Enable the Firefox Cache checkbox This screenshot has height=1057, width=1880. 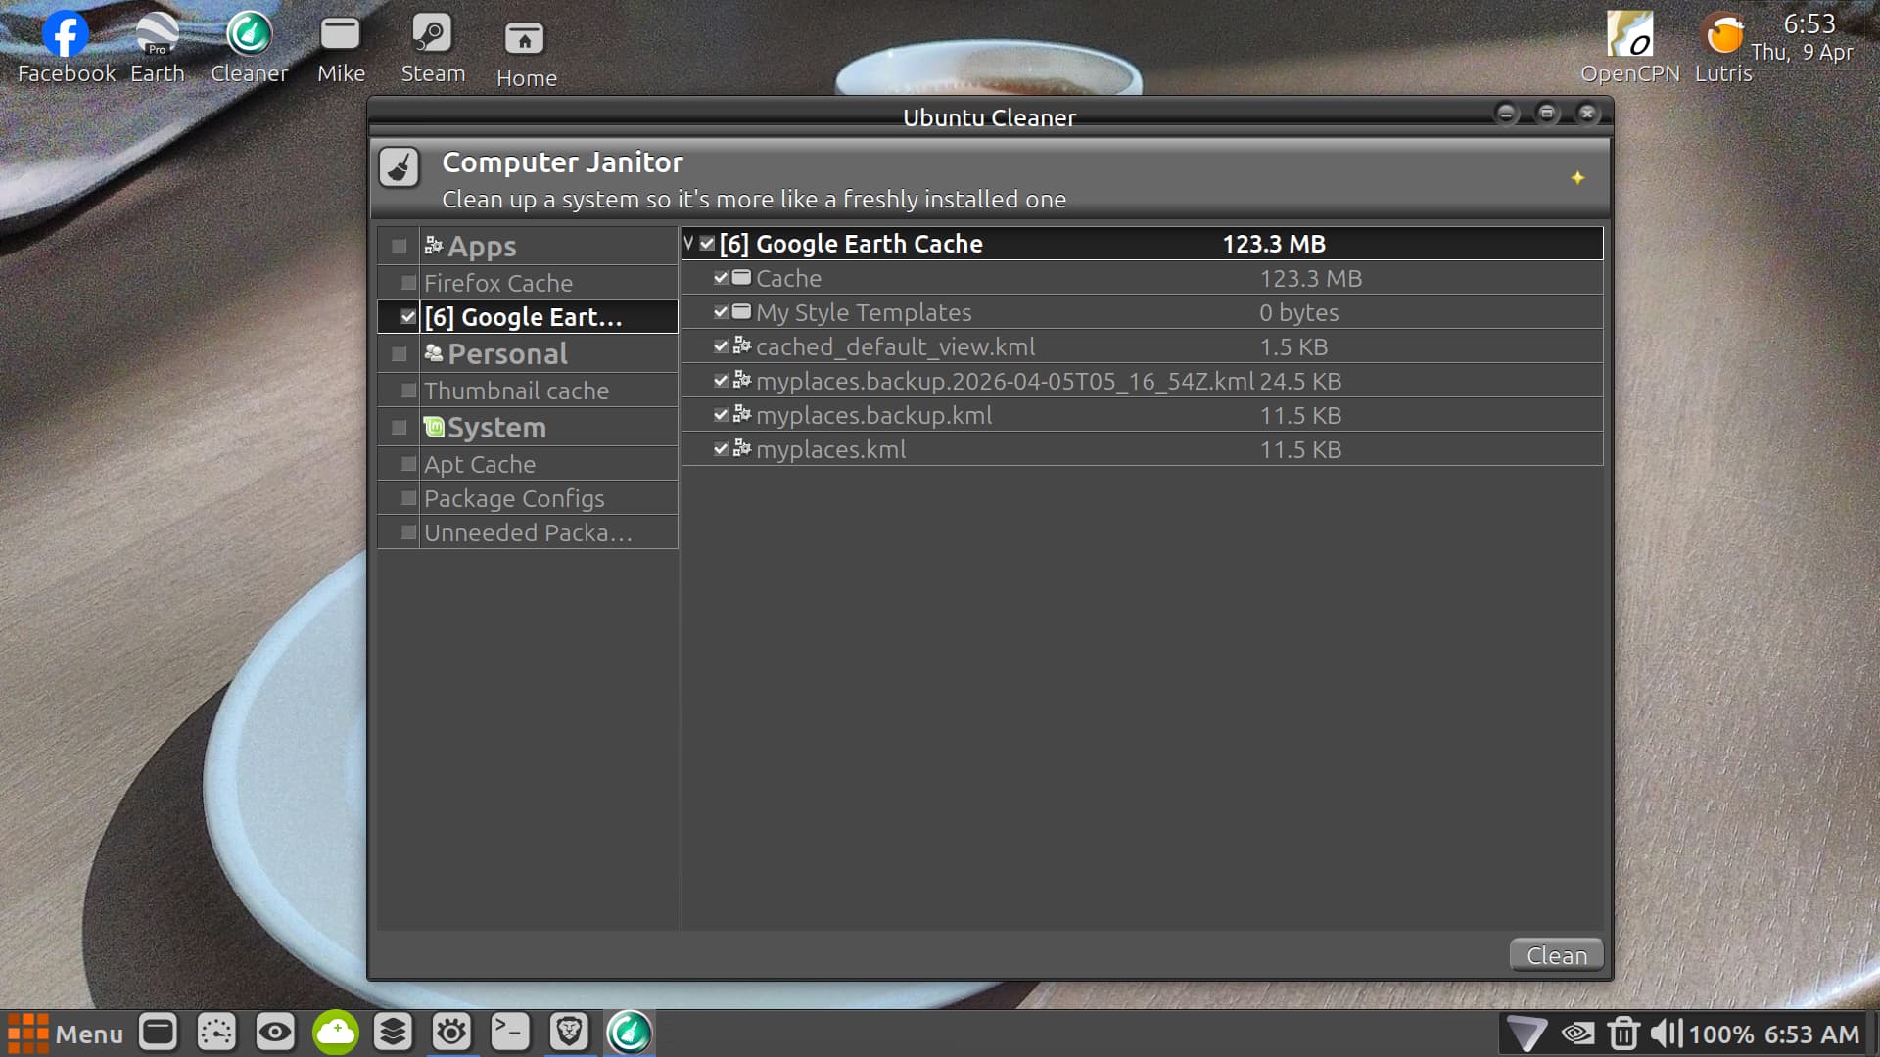(409, 284)
